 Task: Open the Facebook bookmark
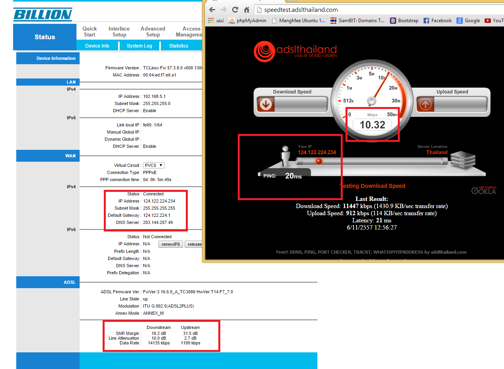click(437, 21)
